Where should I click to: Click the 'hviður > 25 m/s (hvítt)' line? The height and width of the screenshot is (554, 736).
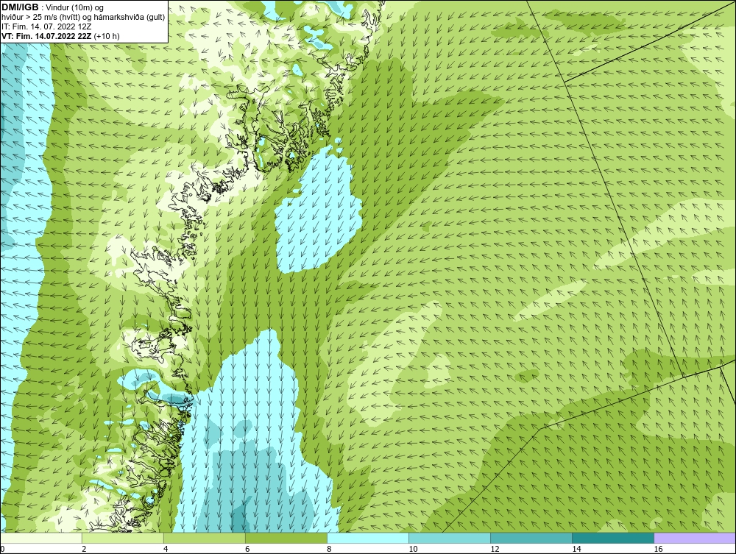40,18
